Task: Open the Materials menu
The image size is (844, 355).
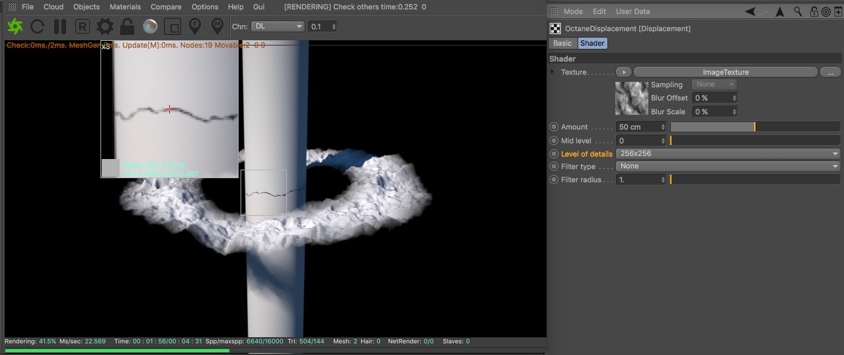Action: click(125, 7)
